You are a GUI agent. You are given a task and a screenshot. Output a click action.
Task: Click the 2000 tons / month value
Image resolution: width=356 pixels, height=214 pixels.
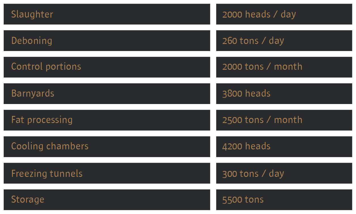(x=262, y=67)
